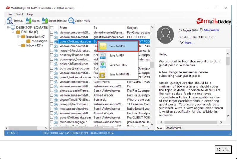The height and width of the screenshot is (159, 237).
Task: Click the Inbox folder icon
Action: tap(23, 45)
